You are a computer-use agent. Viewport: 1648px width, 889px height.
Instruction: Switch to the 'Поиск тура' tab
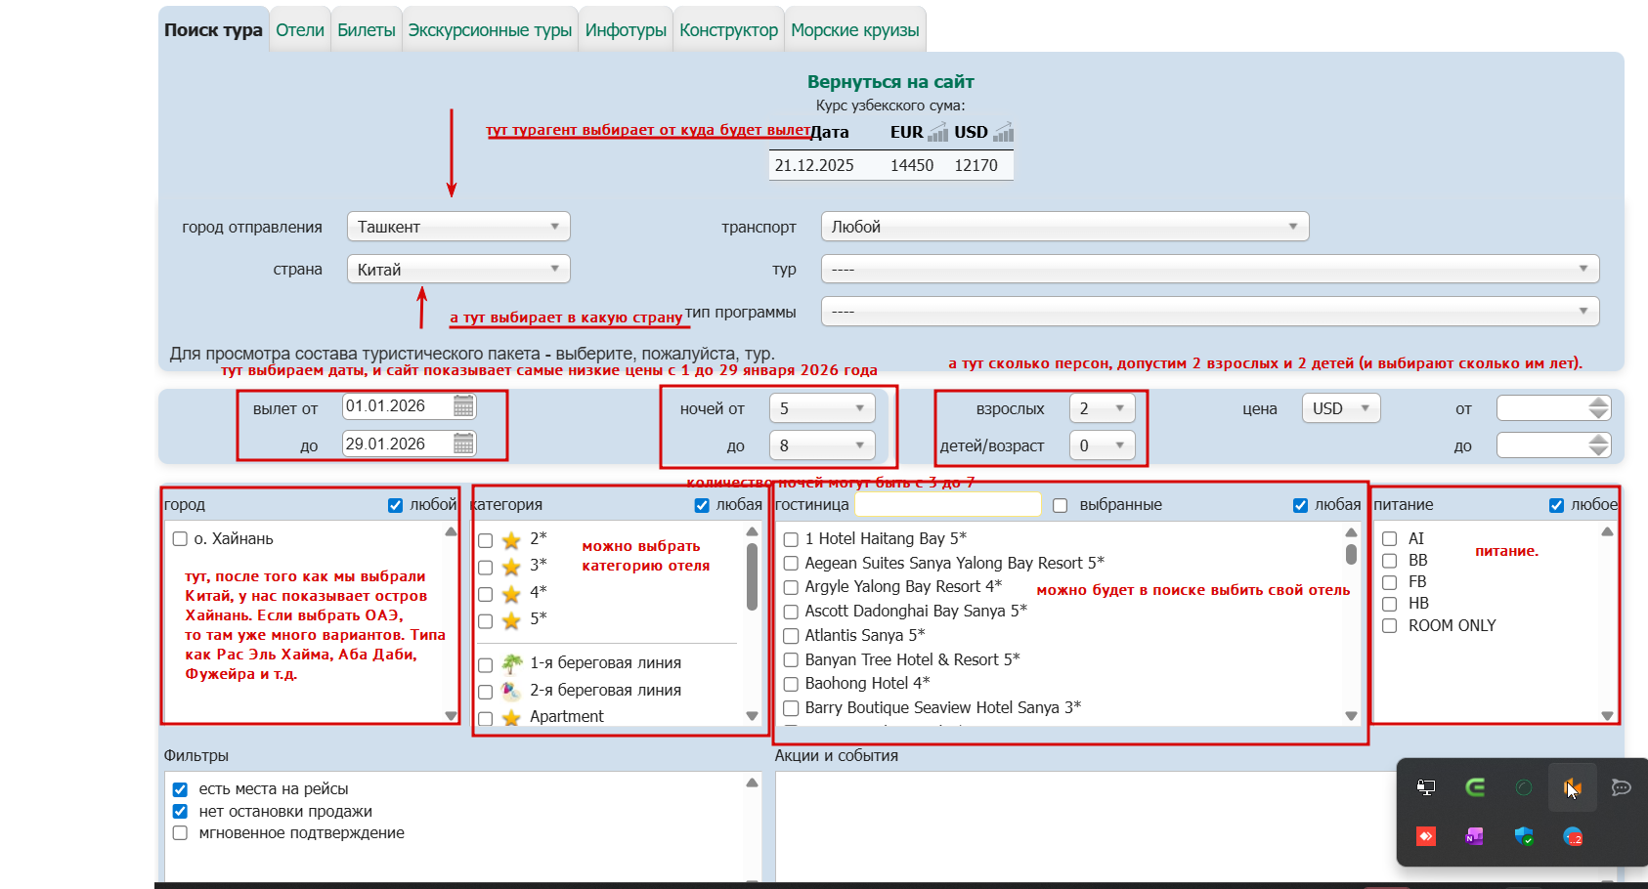point(213,30)
